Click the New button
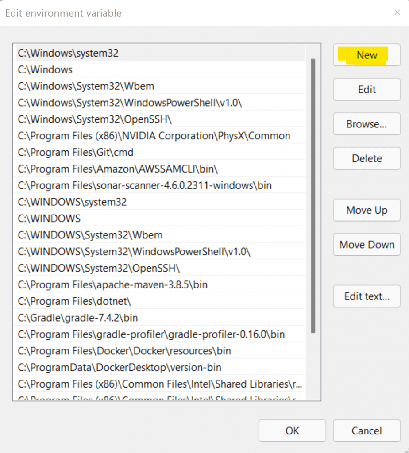Viewport: 409px width, 453px height. [367, 55]
